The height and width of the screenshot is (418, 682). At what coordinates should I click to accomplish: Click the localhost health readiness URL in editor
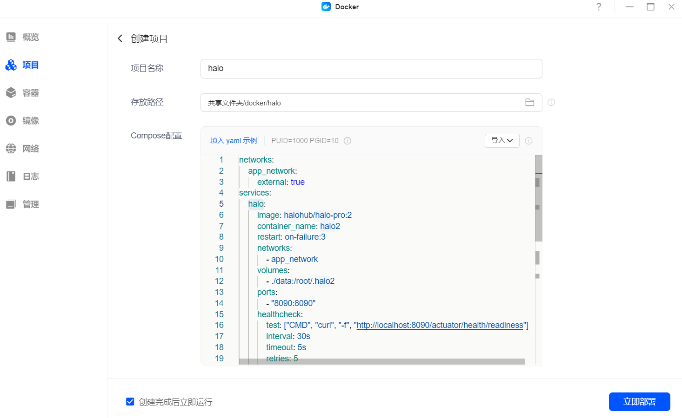440,325
